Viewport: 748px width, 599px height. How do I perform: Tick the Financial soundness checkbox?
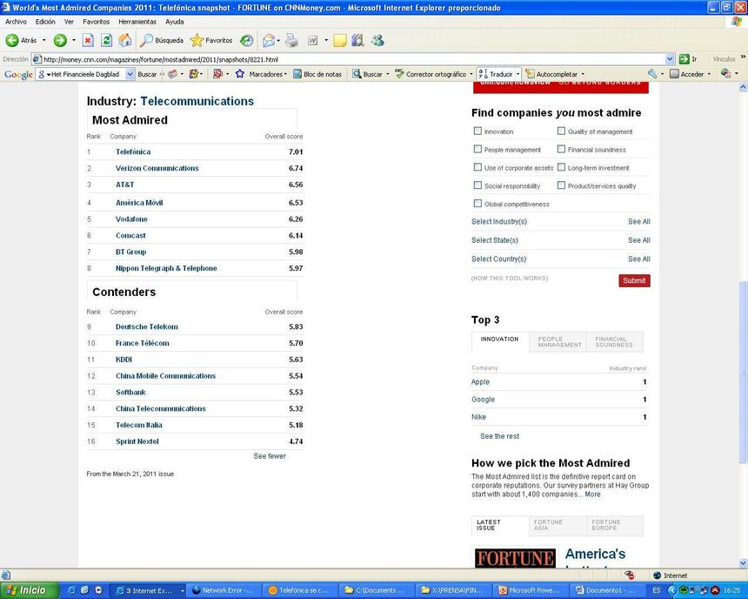coord(561,150)
